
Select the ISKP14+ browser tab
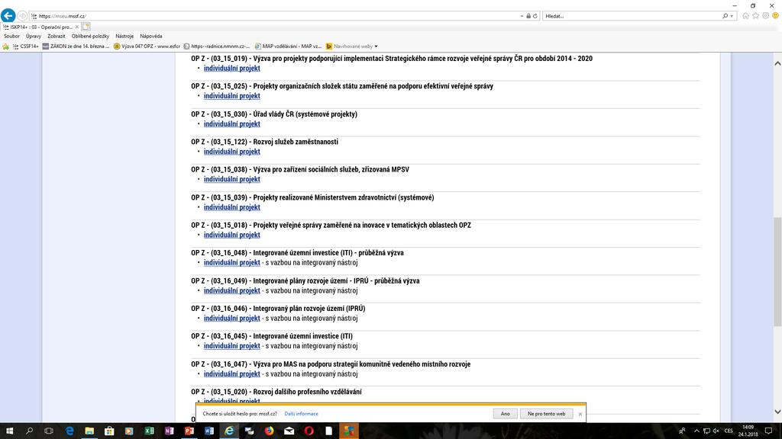(x=41, y=27)
